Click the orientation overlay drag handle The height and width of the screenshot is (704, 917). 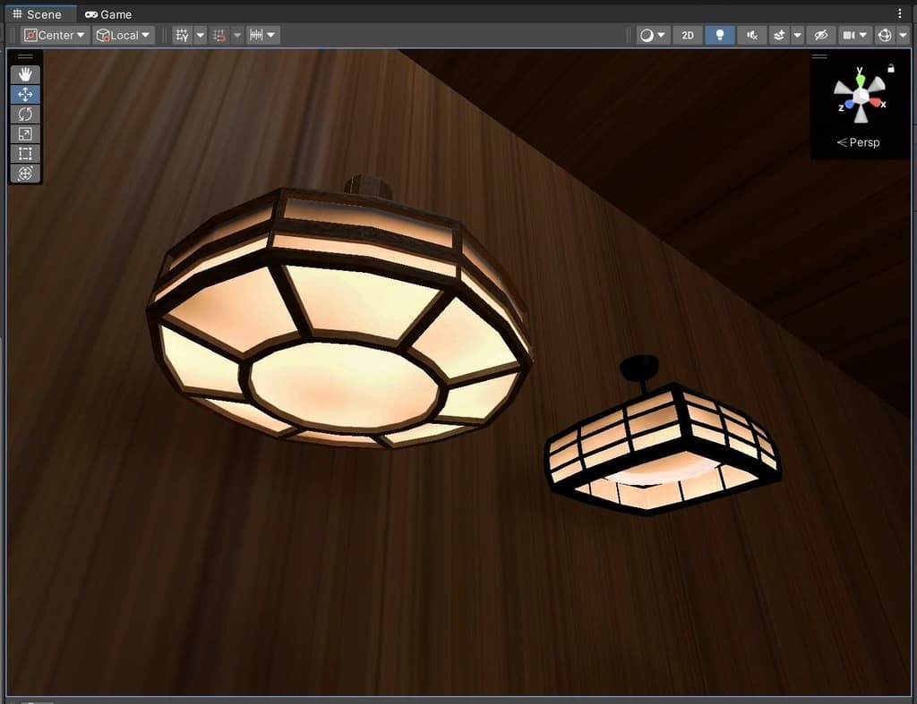point(819,56)
